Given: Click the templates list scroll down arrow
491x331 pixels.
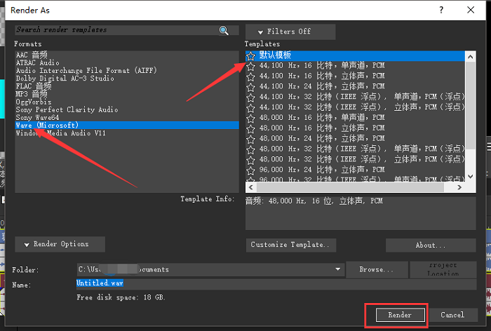Looking at the screenshot, I should 471,176.
